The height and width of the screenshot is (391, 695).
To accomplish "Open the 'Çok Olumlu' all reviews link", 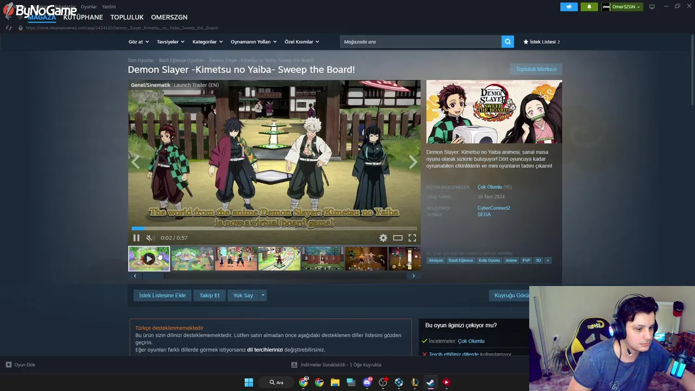I will pyautogui.click(x=490, y=187).
